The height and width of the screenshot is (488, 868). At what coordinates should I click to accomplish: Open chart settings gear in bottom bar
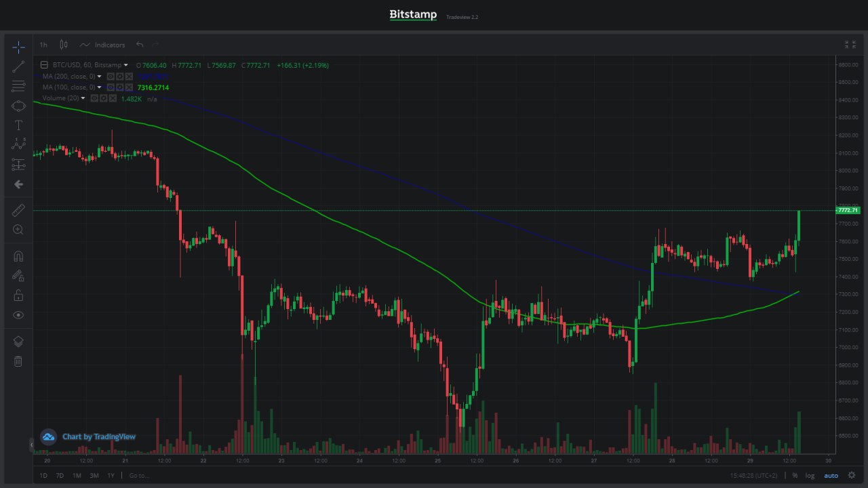tap(852, 476)
